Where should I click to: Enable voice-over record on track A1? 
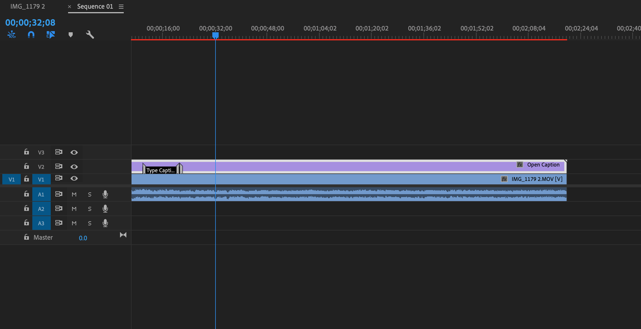click(x=105, y=194)
